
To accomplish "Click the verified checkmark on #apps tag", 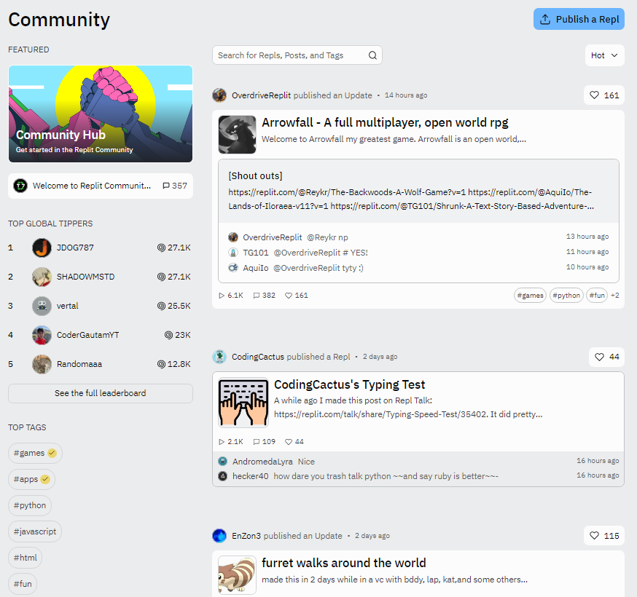I will (x=45, y=479).
